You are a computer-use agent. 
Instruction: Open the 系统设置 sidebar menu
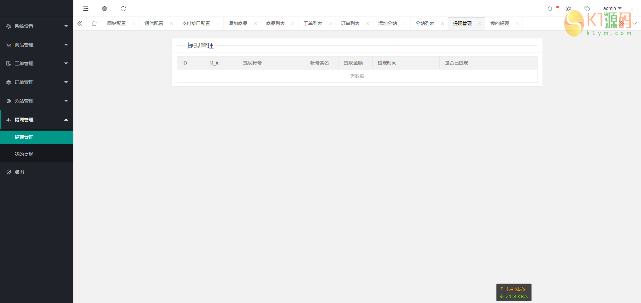click(36, 26)
